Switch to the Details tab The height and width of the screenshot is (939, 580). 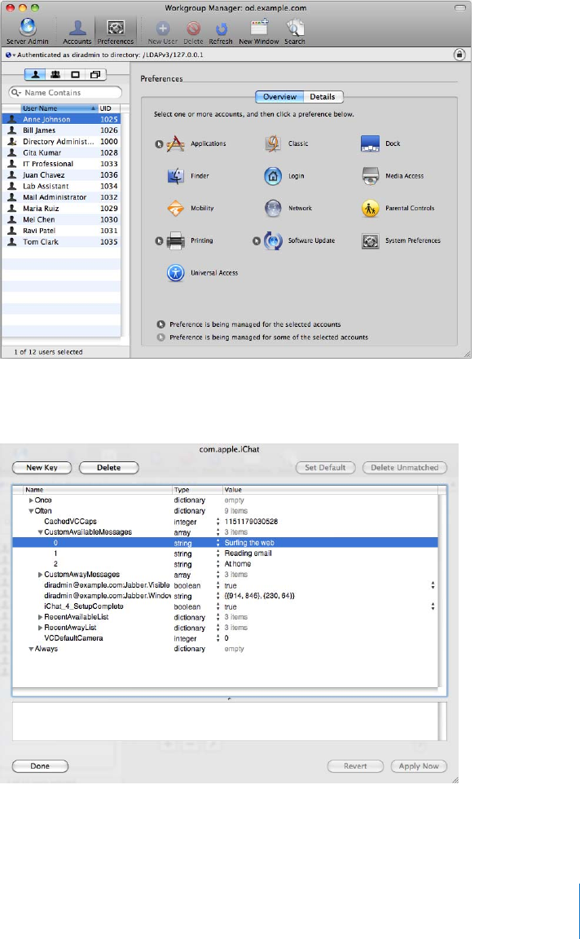323,96
